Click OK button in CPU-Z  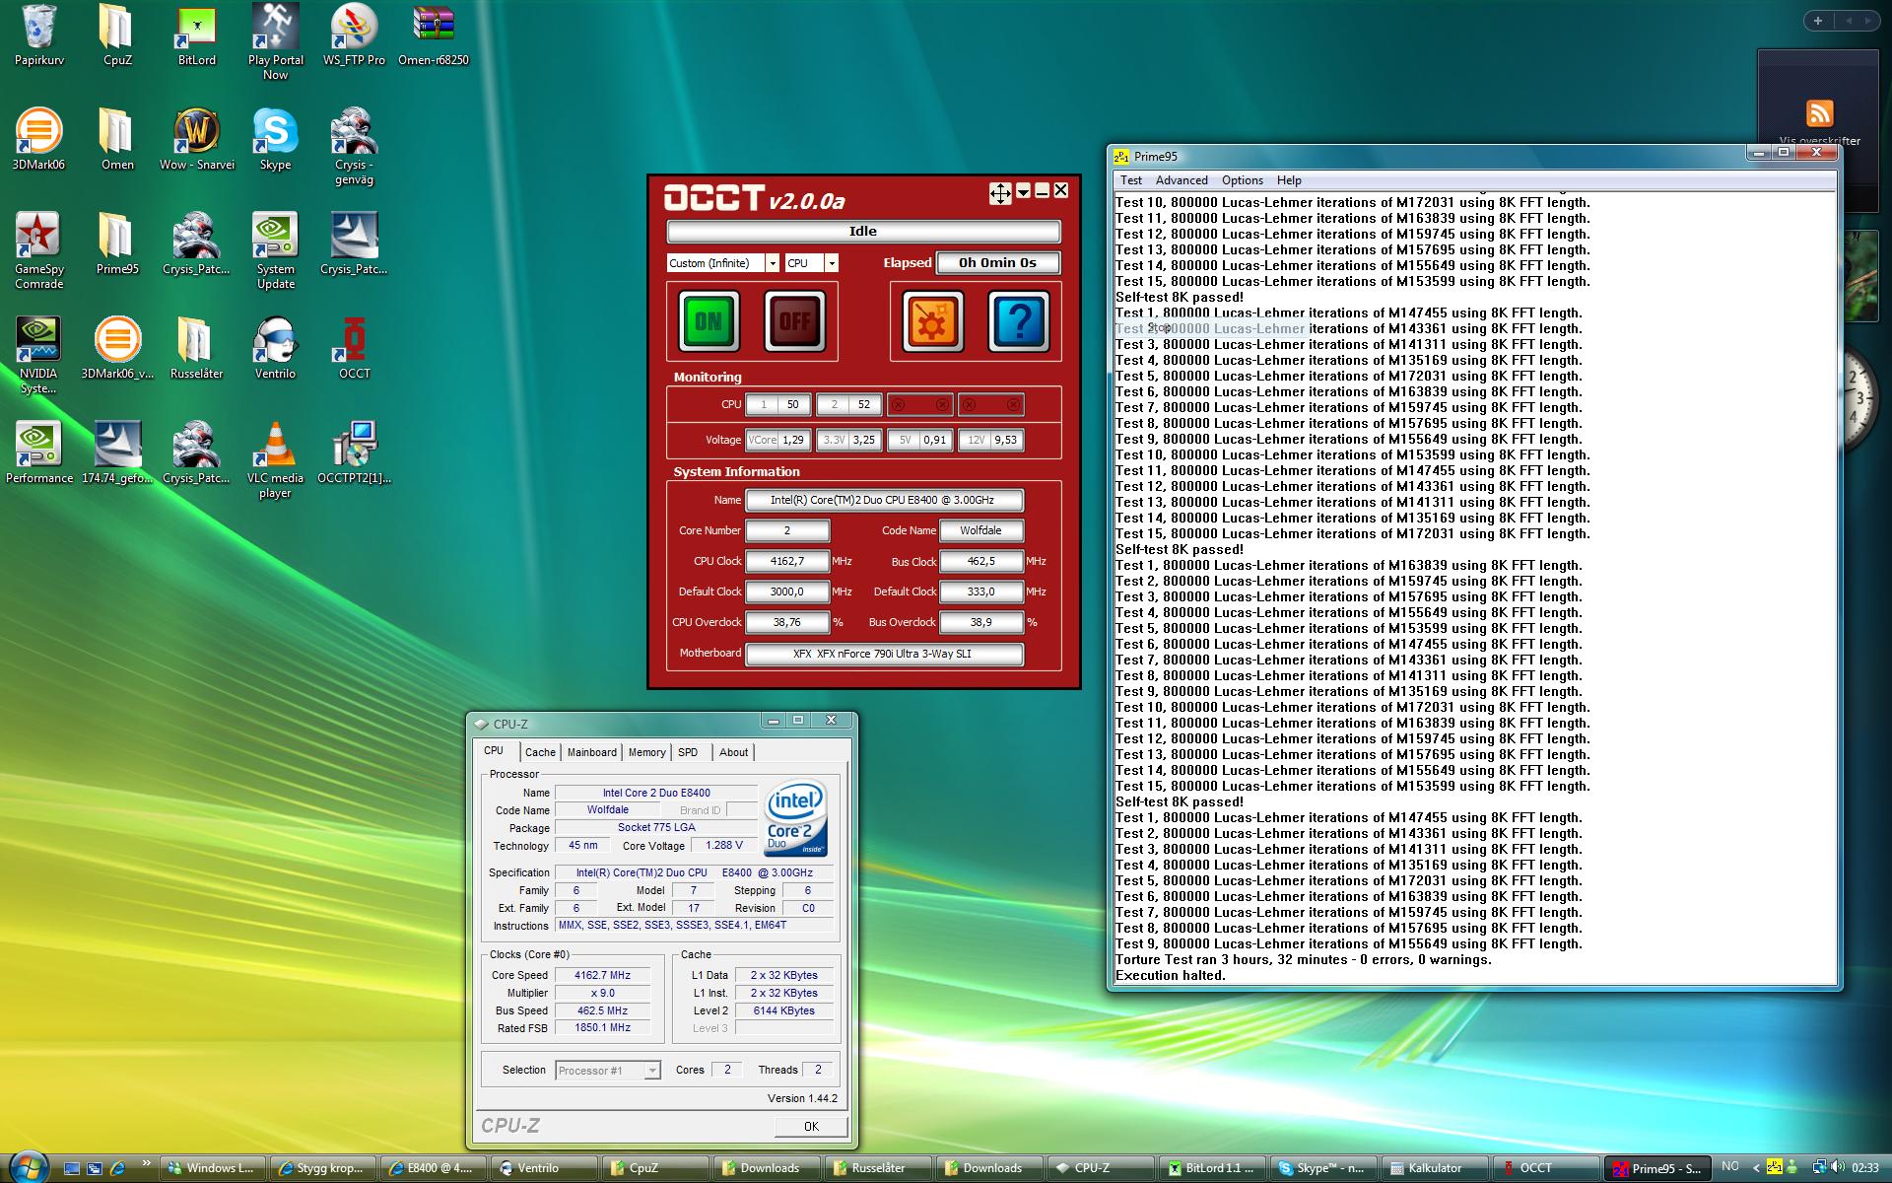pos(811,1126)
